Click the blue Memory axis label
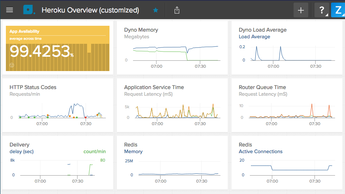Image resolution: width=345 pixels, height=194 pixels. point(133,151)
